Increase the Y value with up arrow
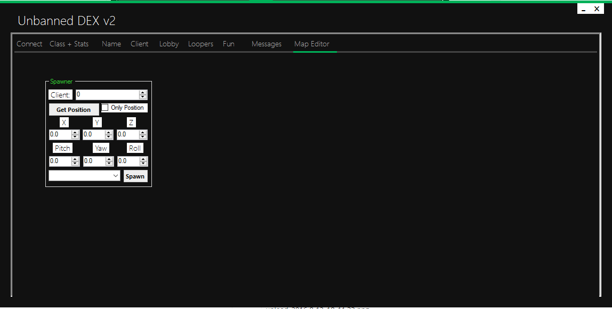 click(109, 133)
